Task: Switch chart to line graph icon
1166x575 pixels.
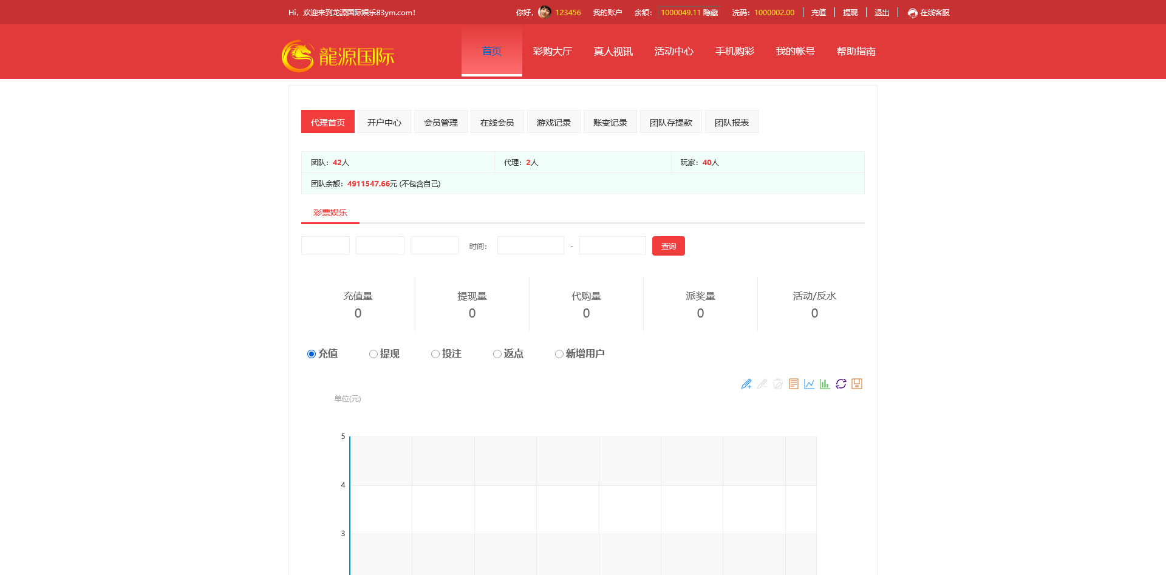Action: 810,384
